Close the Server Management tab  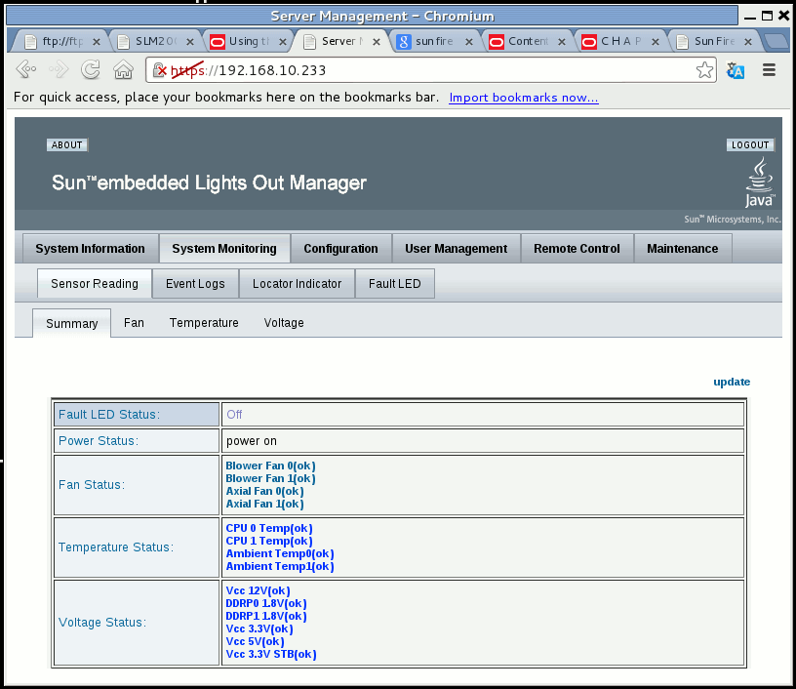(x=377, y=42)
